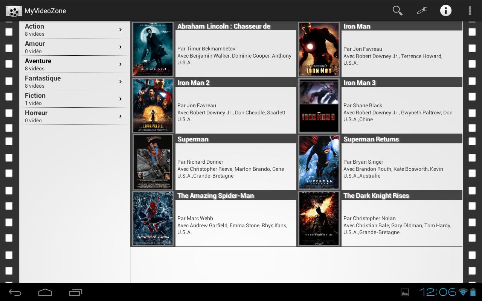Click cast line "Avec Christopher Reeve, Marlon Brando"
482x301 pixels.
click(x=231, y=169)
